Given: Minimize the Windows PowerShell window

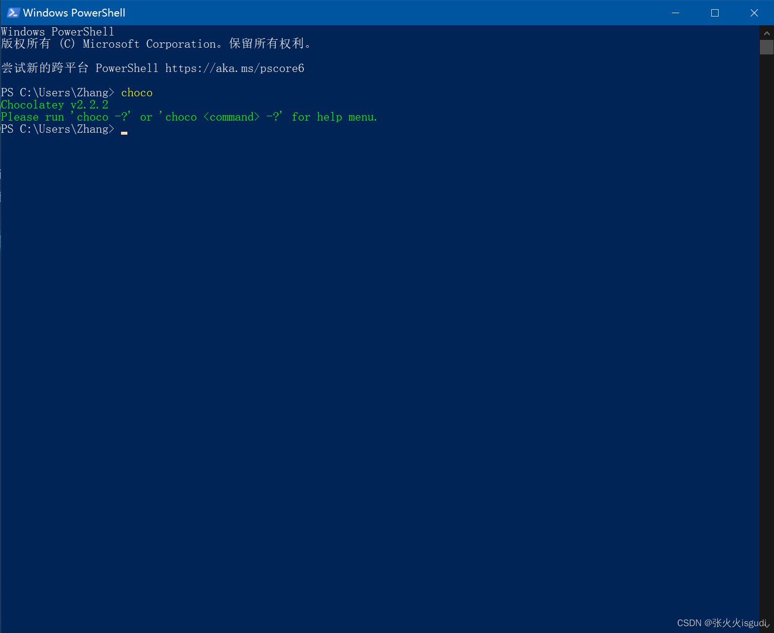Looking at the screenshot, I should click(x=675, y=13).
